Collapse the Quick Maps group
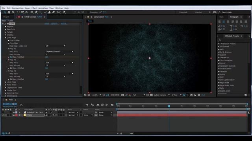Viewport: 252px width, 141px height. [x=6, y=38]
